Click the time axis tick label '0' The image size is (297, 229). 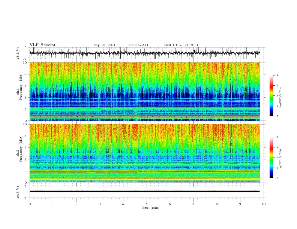coord(30,204)
